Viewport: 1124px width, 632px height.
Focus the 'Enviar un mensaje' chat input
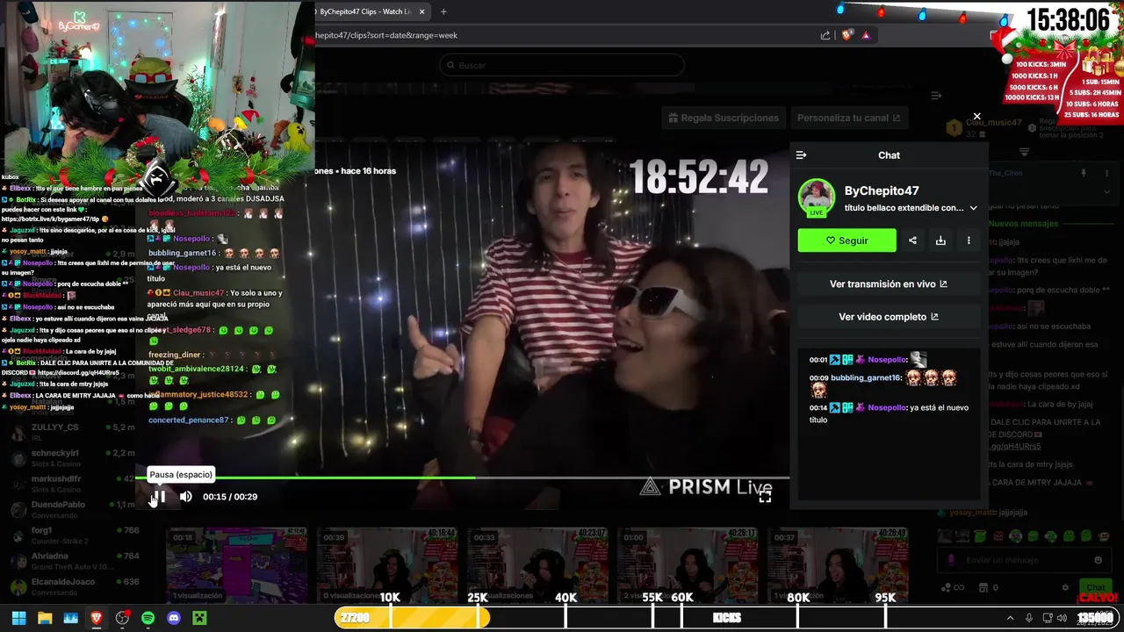[1022, 560]
